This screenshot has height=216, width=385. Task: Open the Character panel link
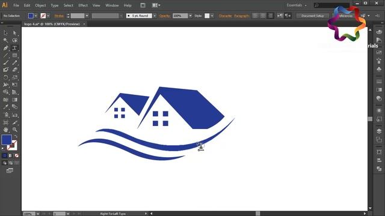pos(225,16)
